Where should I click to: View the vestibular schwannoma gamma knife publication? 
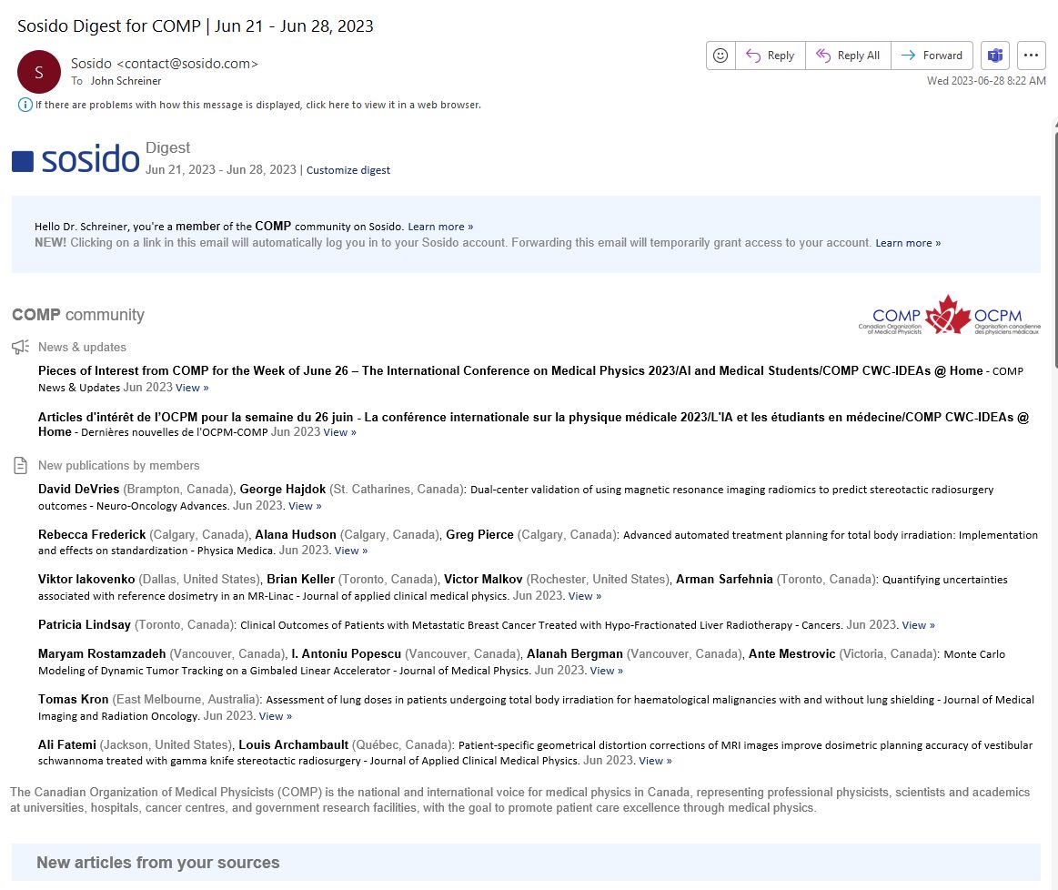coord(655,761)
